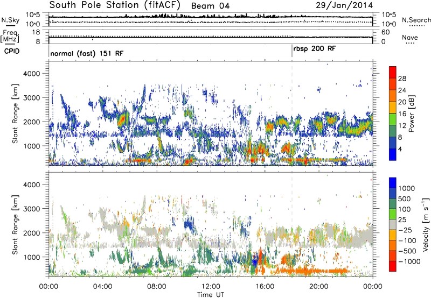The width and height of the screenshot is (431, 298).
Task: Click the 'Slant Range [km]' label of power panel
Action: point(15,113)
